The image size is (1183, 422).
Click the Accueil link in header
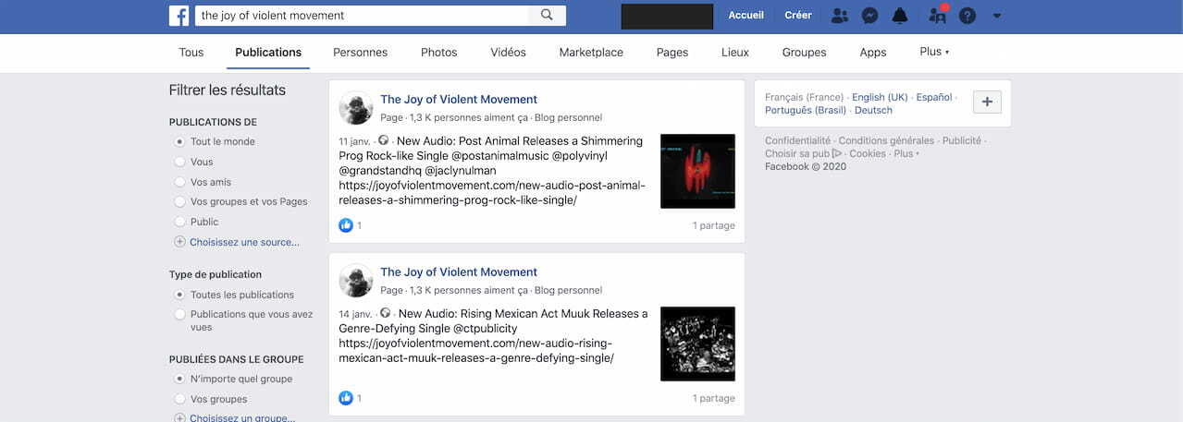click(x=746, y=16)
